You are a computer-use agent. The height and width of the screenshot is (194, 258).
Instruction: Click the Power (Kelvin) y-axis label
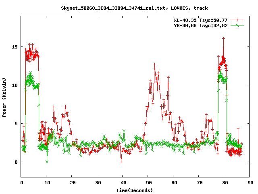coord(4,97)
